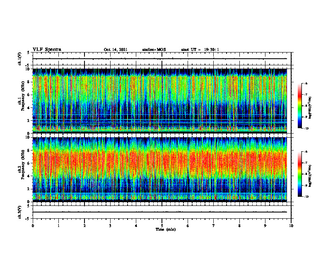The height and width of the screenshot is (253, 328).
Task: Click the ch.2 color scale log(PSD) label
Action: [310, 176]
